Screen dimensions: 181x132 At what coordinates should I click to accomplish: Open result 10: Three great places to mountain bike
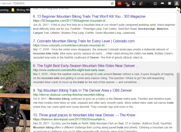(x=84, y=115)
